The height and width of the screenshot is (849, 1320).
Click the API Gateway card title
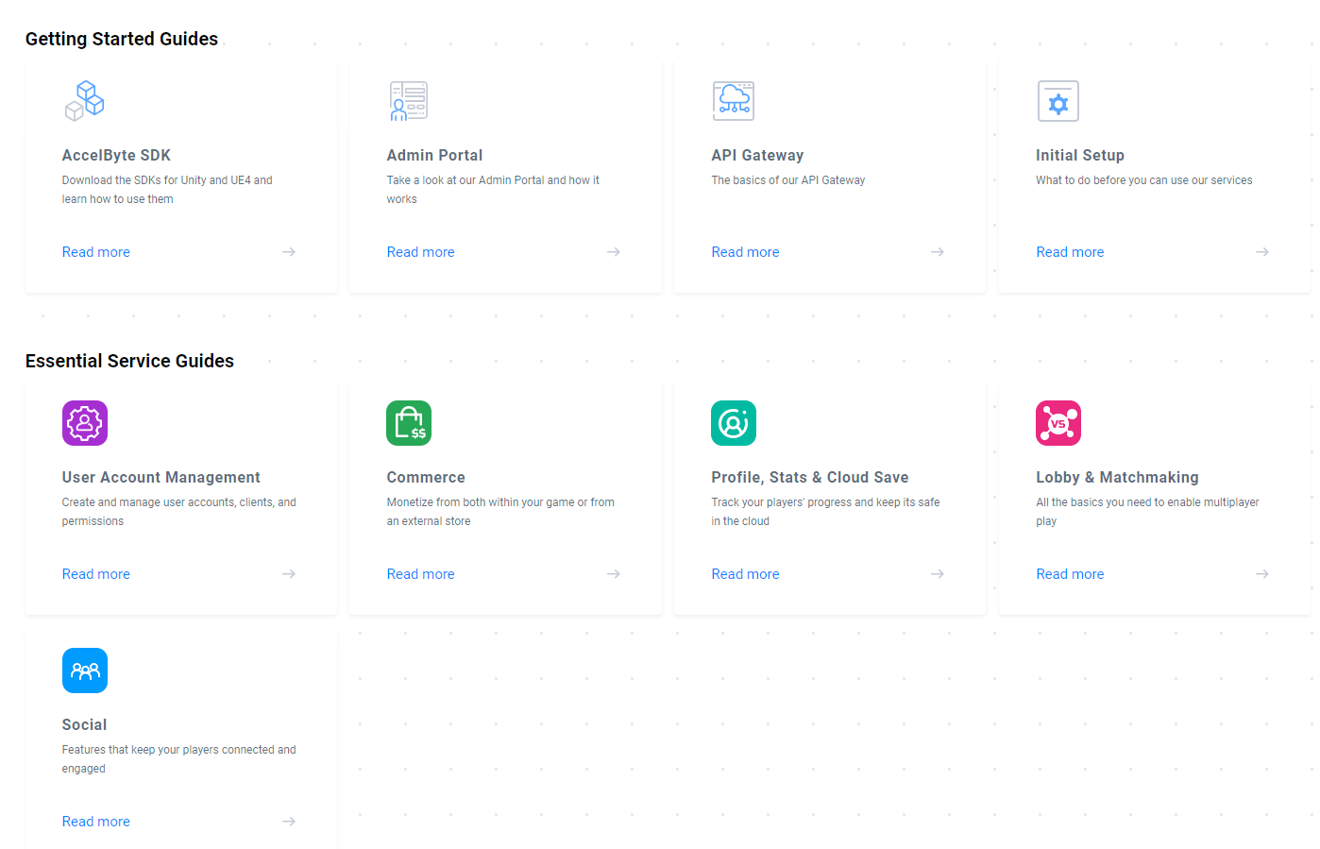757,156
